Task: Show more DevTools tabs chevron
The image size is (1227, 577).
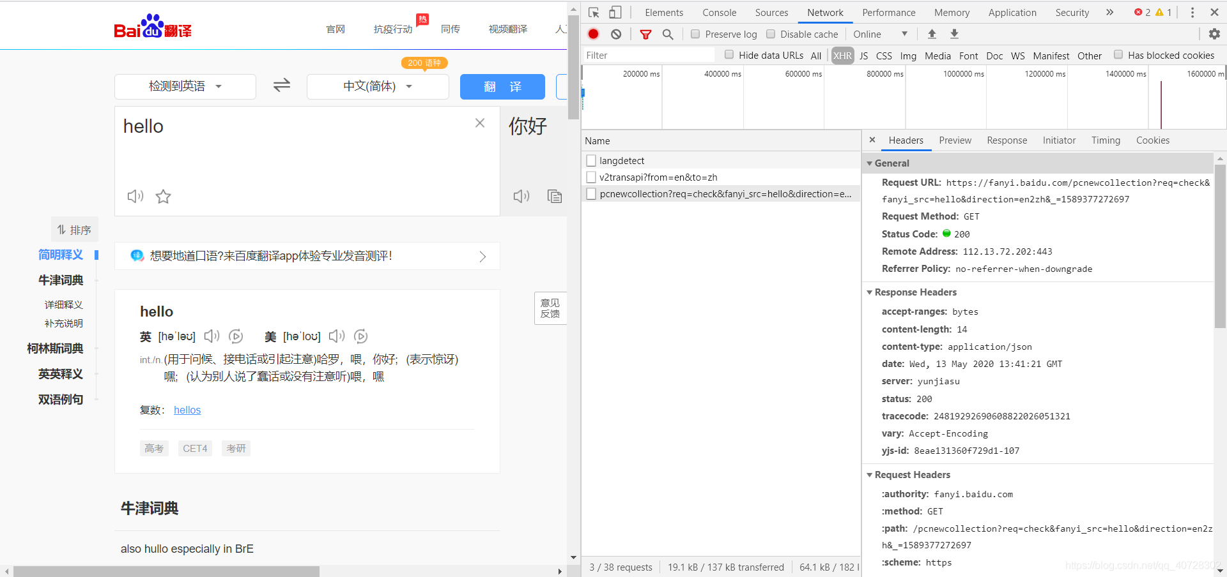Action: (1110, 12)
